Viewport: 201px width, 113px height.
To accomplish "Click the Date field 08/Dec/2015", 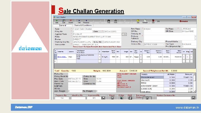I will coord(112,32).
